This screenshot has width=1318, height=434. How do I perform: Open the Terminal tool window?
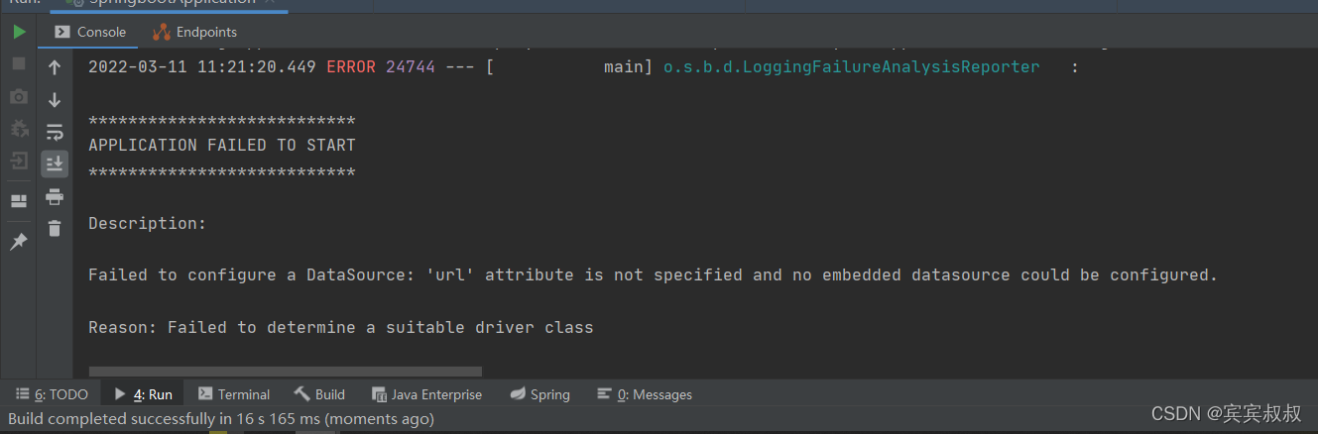pyautogui.click(x=234, y=394)
